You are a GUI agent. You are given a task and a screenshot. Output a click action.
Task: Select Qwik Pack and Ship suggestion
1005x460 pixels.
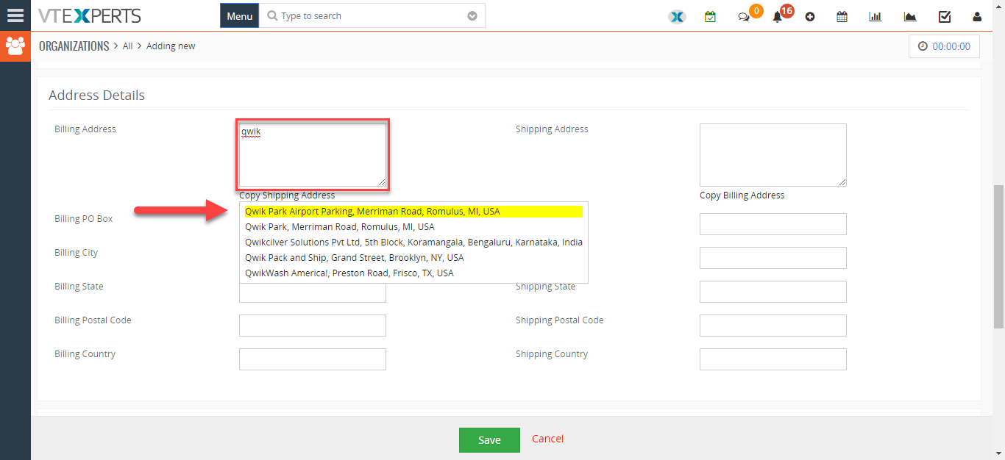[413, 258]
